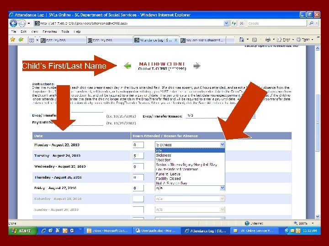
Task: Click Tuesday August 24 hours attended field
Action: coord(138,156)
